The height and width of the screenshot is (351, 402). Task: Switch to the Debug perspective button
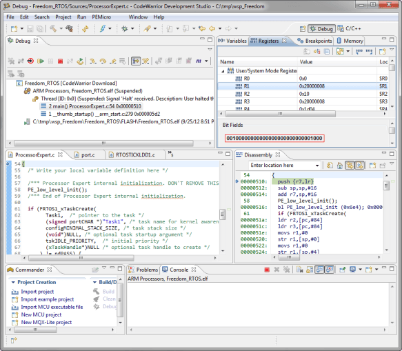[x=321, y=29]
